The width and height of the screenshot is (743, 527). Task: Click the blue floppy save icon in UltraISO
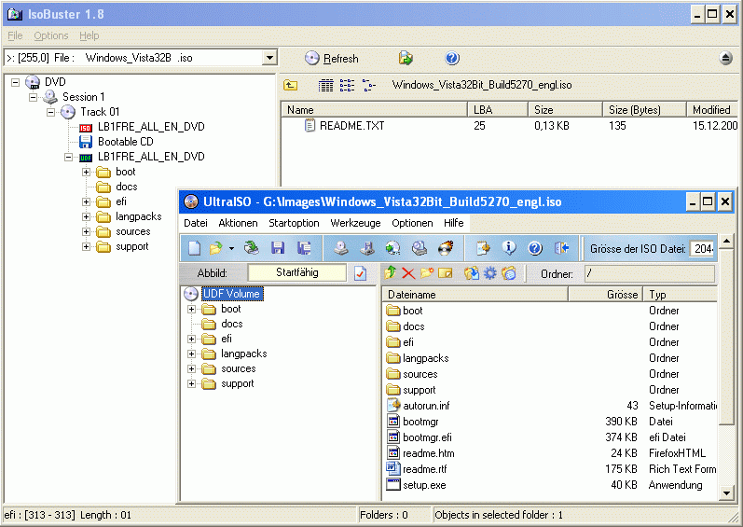[x=278, y=248]
